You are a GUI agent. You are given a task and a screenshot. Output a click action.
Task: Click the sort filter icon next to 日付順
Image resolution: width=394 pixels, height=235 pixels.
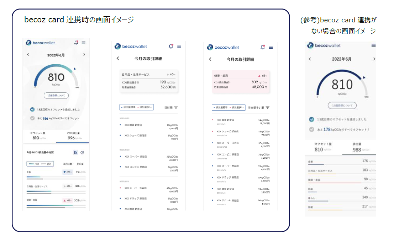(x=176, y=107)
